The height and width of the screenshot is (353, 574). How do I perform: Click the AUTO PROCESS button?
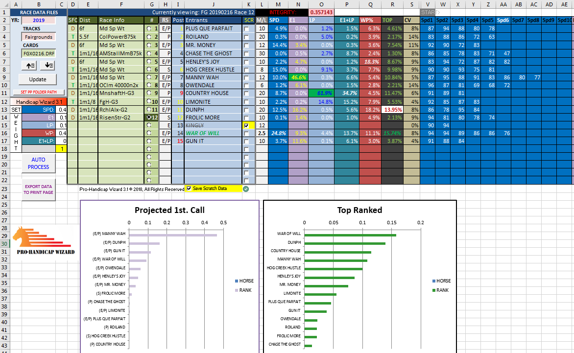38,163
